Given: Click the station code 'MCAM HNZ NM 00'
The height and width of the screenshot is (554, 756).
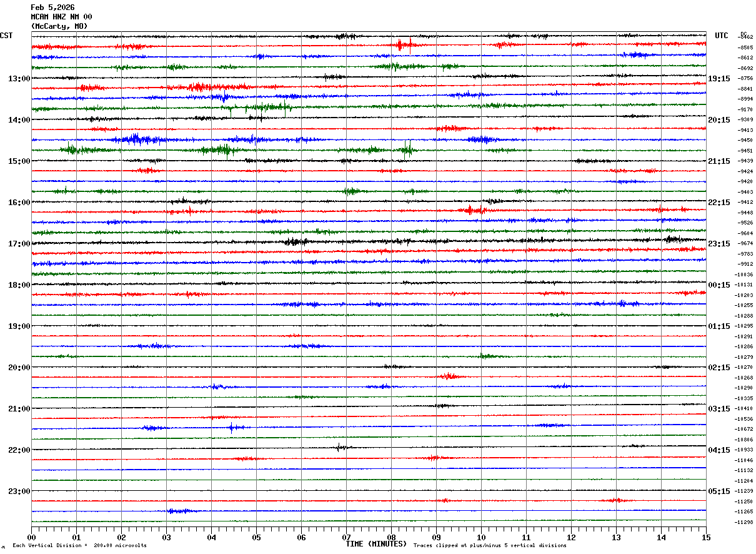Looking at the screenshot, I should 61,17.
